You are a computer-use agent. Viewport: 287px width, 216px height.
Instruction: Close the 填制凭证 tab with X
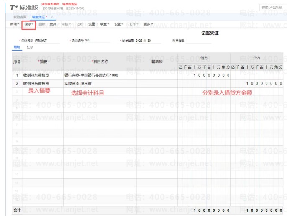click(x=52, y=17)
